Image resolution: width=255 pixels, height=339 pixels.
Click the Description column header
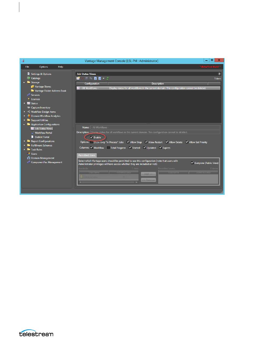click(158, 84)
